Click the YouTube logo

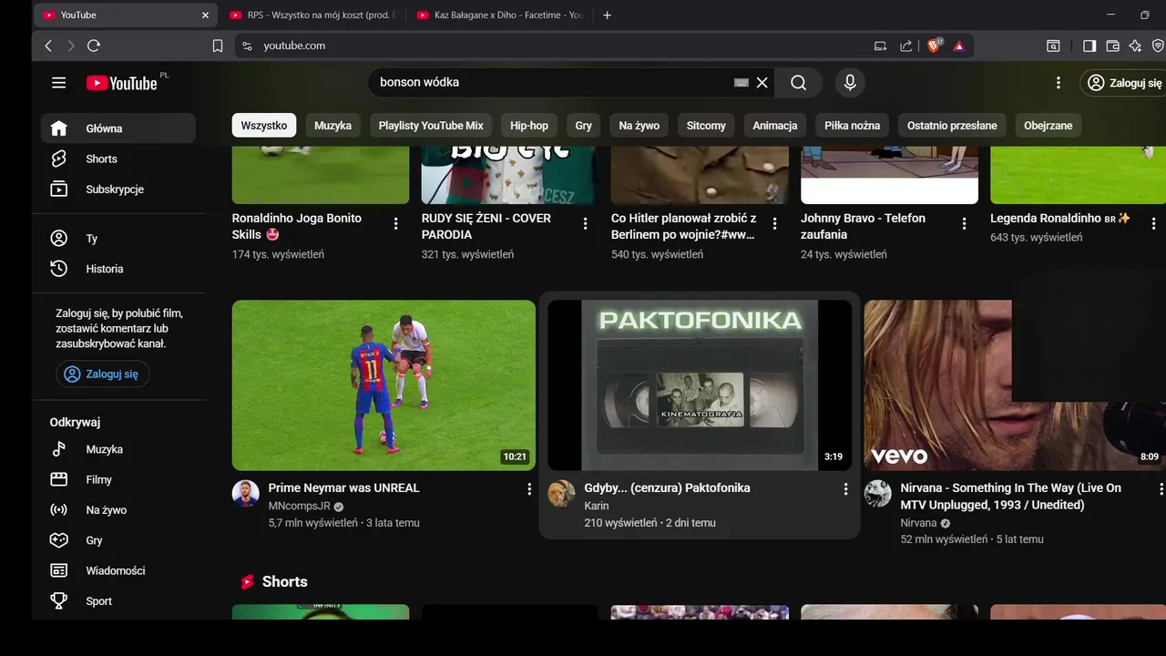122,83
